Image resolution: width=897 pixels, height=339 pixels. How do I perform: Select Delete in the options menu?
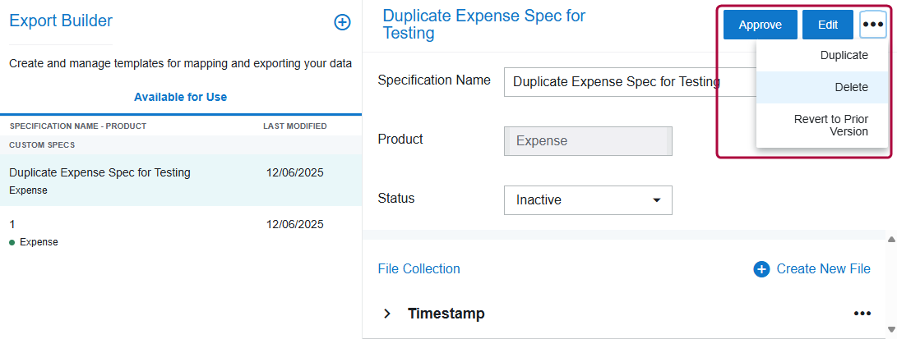851,87
